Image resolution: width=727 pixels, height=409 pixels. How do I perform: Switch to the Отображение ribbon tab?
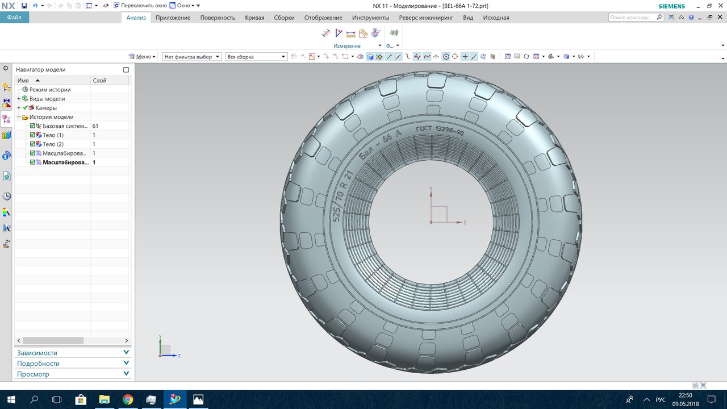pyautogui.click(x=323, y=18)
